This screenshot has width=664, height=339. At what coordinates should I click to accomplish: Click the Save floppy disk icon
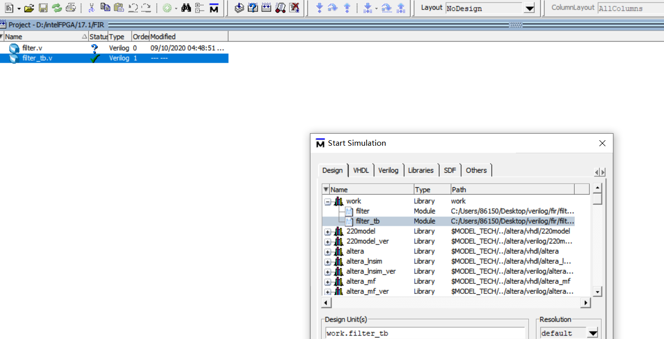tap(43, 8)
